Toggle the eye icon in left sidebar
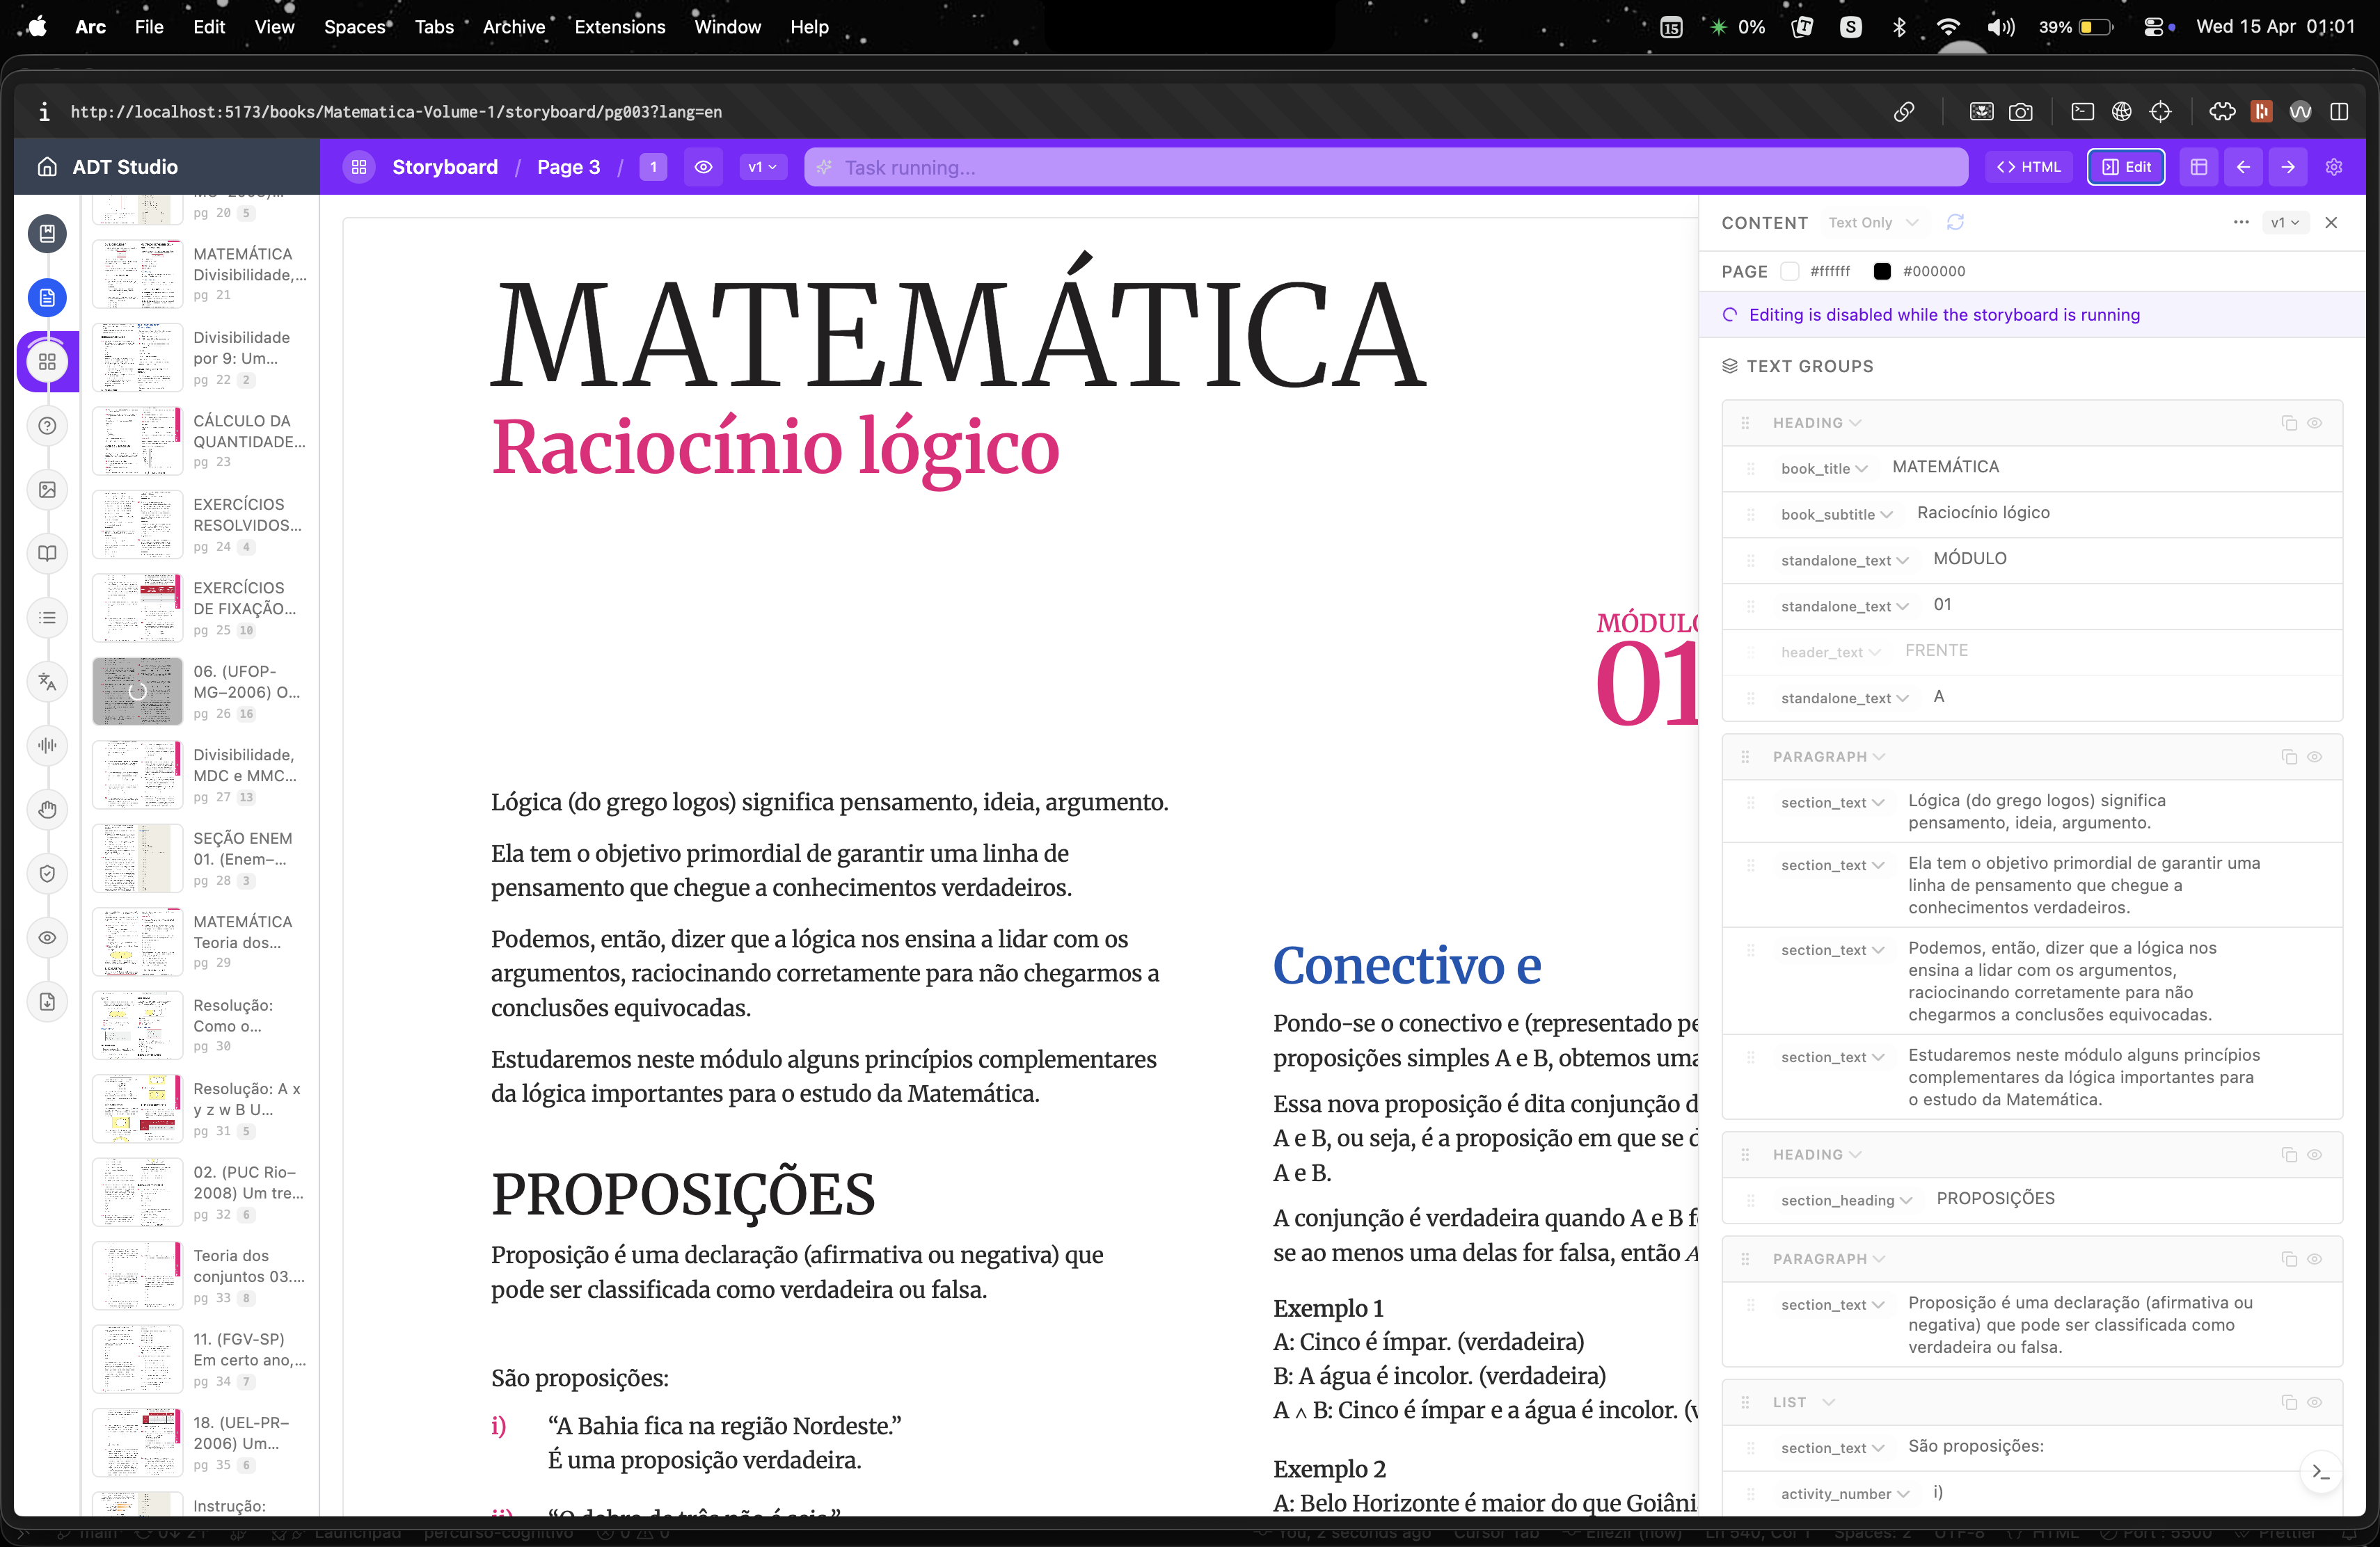2380x1547 pixels. coord(47,938)
